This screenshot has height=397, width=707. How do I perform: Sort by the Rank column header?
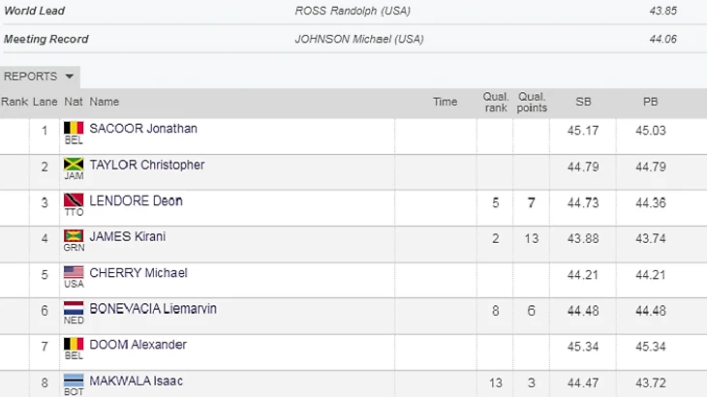click(15, 102)
